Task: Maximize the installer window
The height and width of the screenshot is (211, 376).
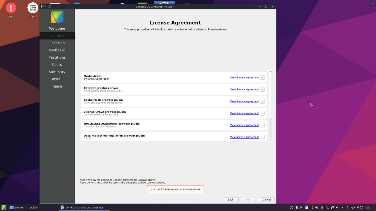Action: pyautogui.click(x=266, y=7)
